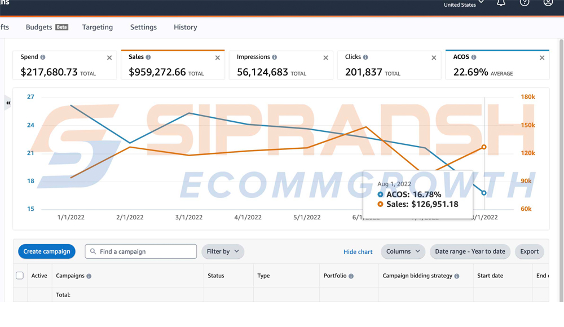
Task: Remove the Spend metric card
Action: click(x=109, y=58)
